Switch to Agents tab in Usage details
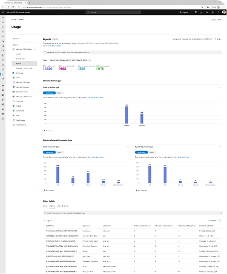The width and height of the screenshot is (227, 274). (52, 206)
